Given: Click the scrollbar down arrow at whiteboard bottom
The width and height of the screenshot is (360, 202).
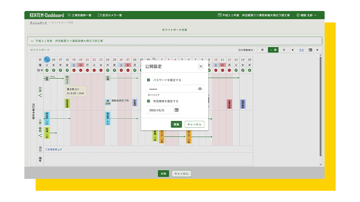Looking at the screenshot, I should click(x=321, y=164).
